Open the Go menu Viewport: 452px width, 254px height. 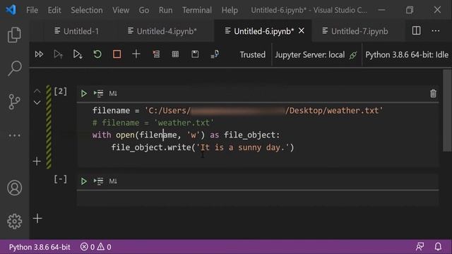144,10
